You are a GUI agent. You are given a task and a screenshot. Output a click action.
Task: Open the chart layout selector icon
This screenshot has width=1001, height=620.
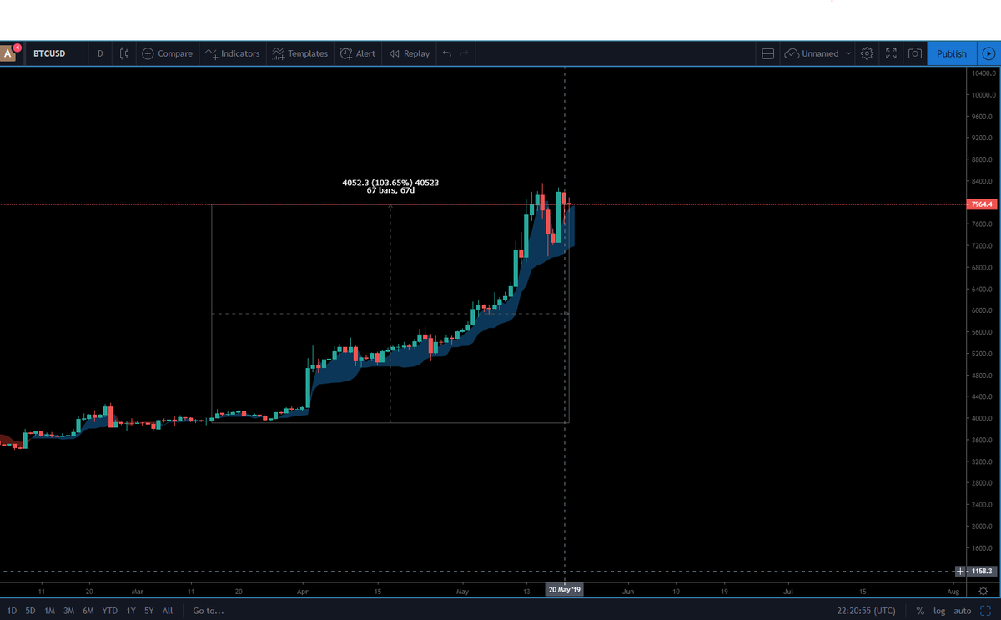coord(768,53)
